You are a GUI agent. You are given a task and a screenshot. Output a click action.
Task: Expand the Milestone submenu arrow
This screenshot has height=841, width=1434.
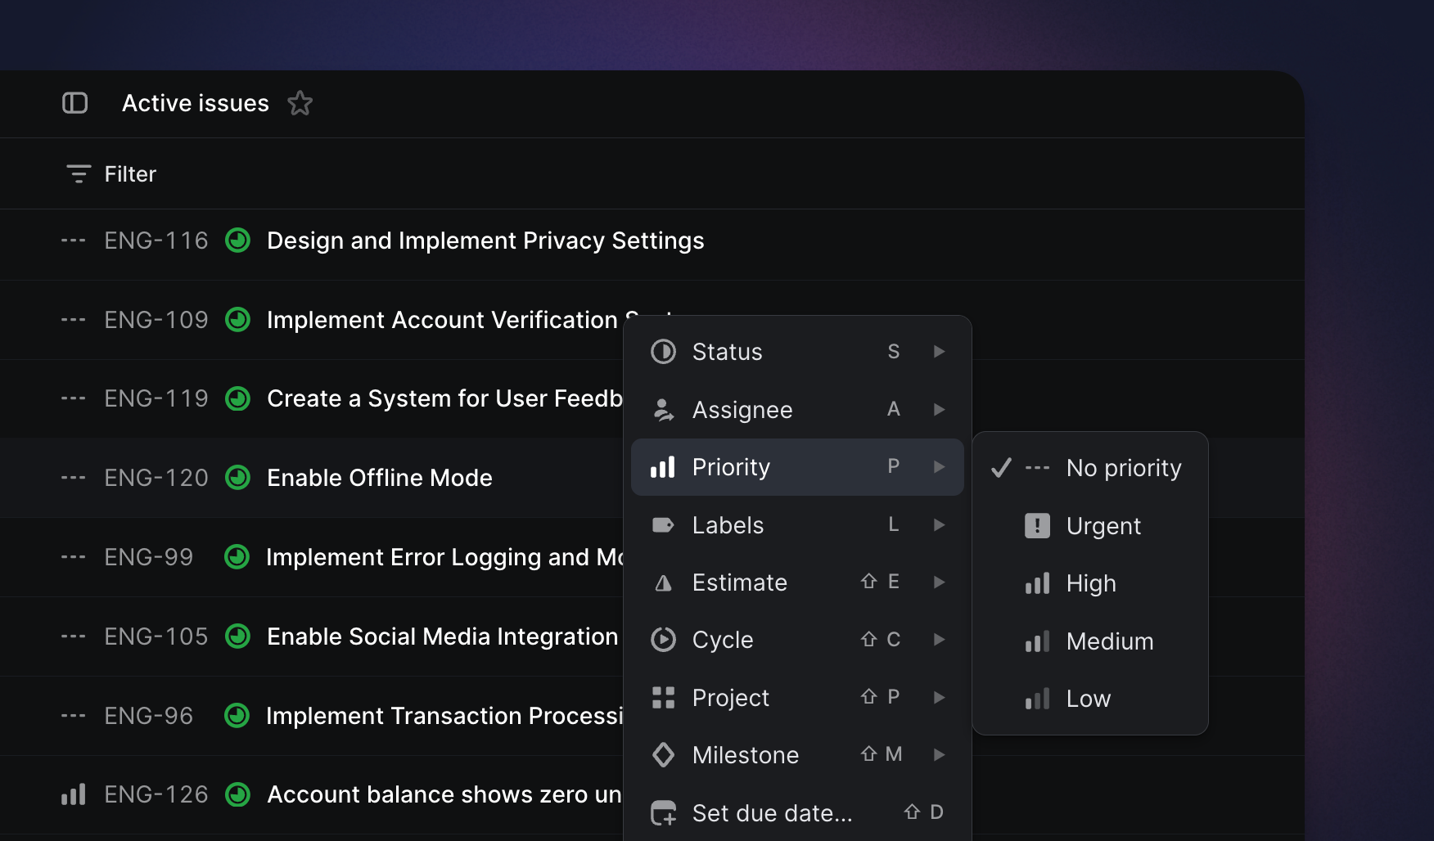(939, 755)
